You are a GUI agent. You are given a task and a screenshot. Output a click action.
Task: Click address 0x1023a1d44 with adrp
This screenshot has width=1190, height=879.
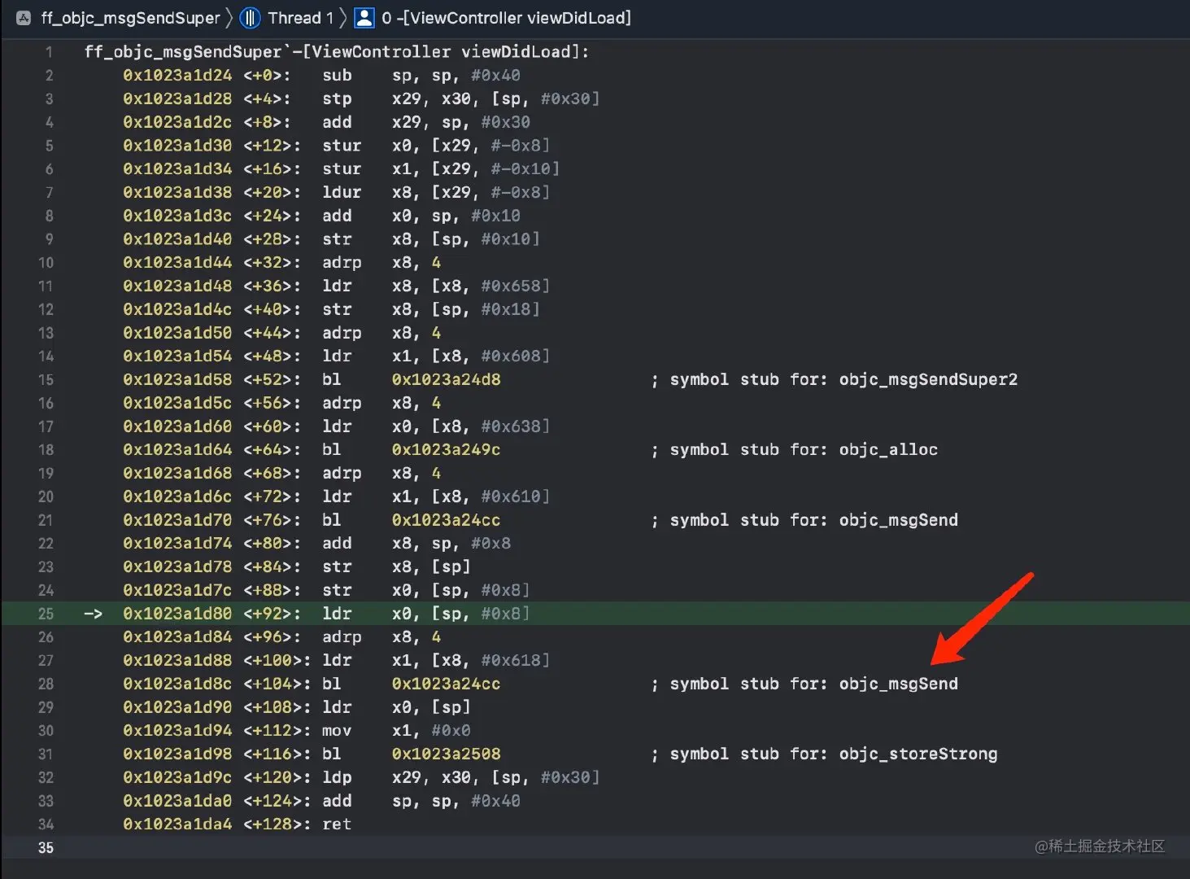point(177,263)
